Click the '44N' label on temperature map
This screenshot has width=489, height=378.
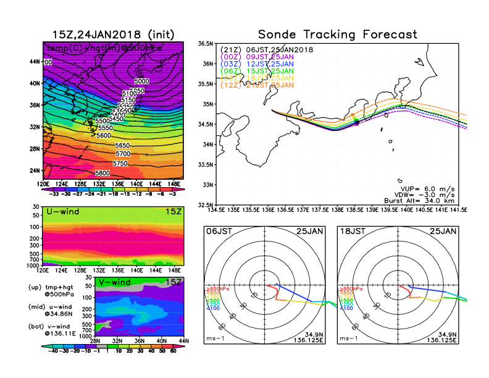[x=35, y=61]
